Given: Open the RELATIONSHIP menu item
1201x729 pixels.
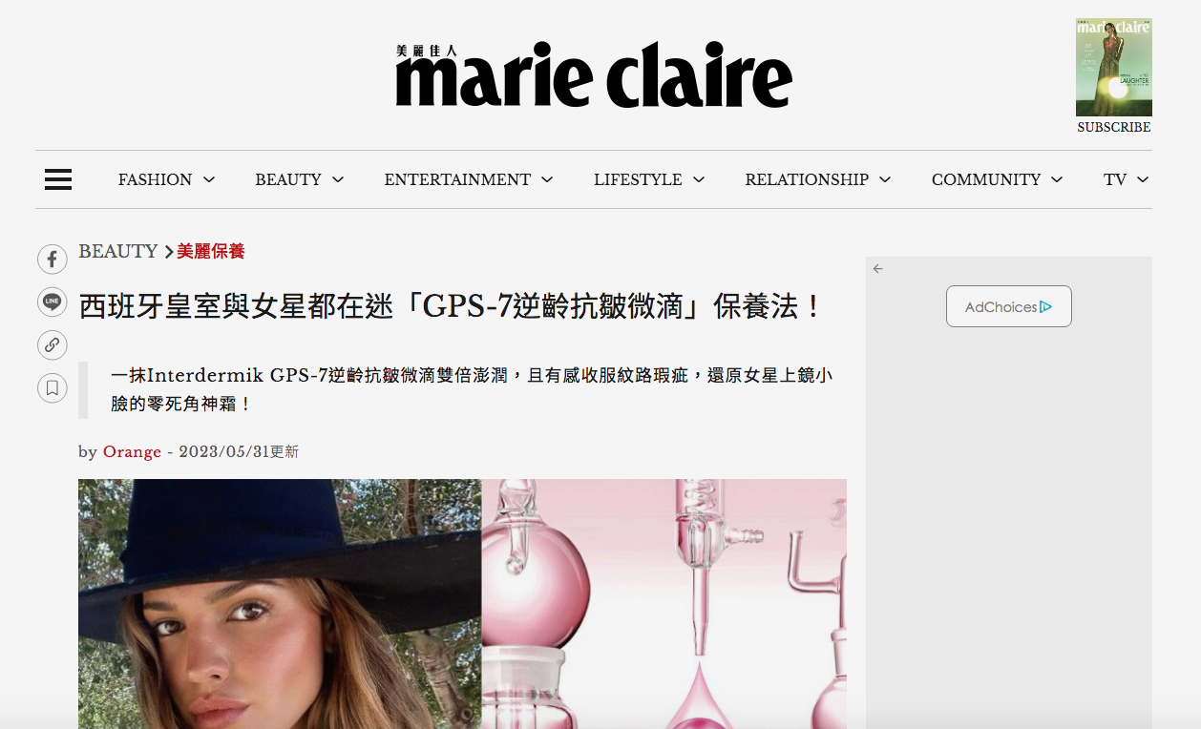Looking at the screenshot, I should [x=807, y=179].
